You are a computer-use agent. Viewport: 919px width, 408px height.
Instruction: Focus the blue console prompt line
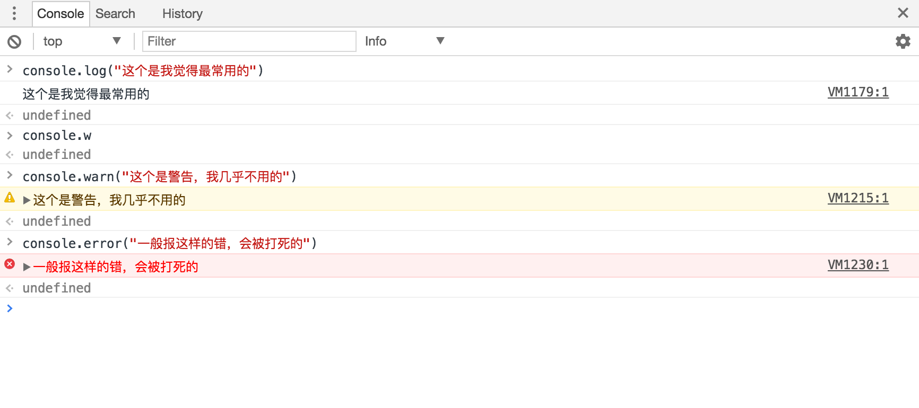click(459, 308)
